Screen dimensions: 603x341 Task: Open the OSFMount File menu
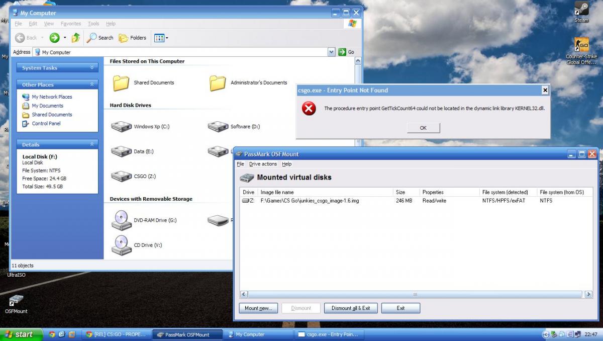point(240,164)
